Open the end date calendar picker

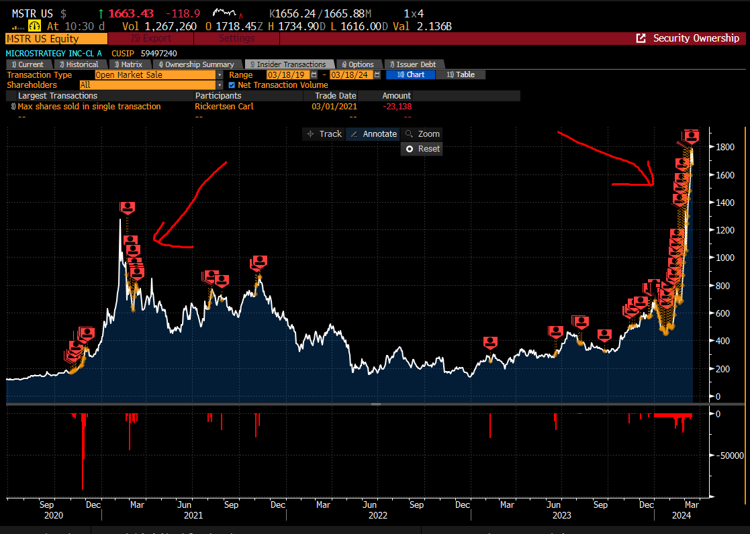pyautogui.click(x=377, y=74)
